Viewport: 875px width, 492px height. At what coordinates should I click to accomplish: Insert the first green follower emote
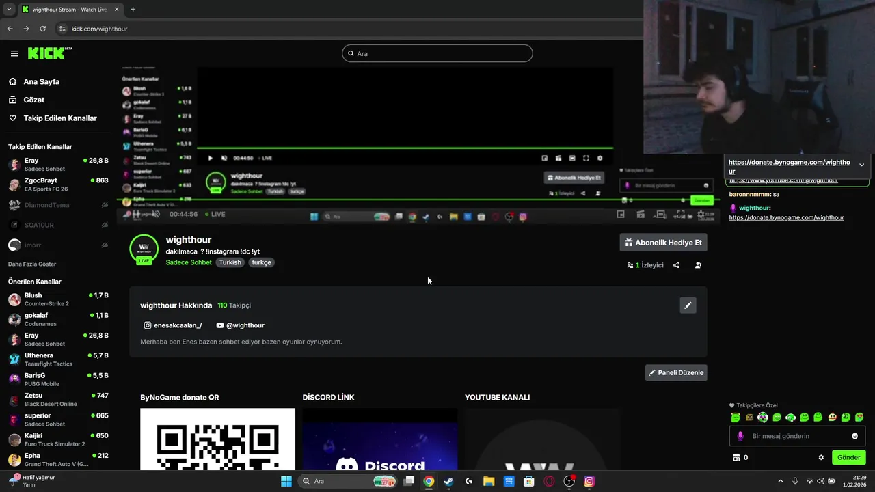coord(736,418)
